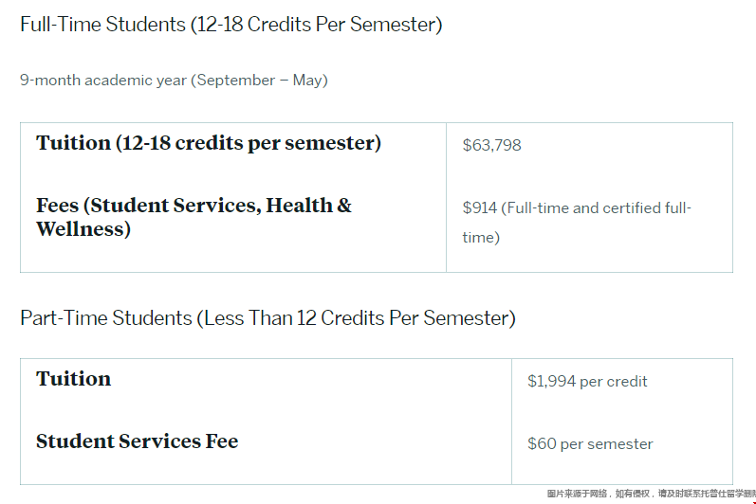Viewport: 756px width, 504px height.
Task: Click the Part-Time Students heading
Action: pos(267,318)
